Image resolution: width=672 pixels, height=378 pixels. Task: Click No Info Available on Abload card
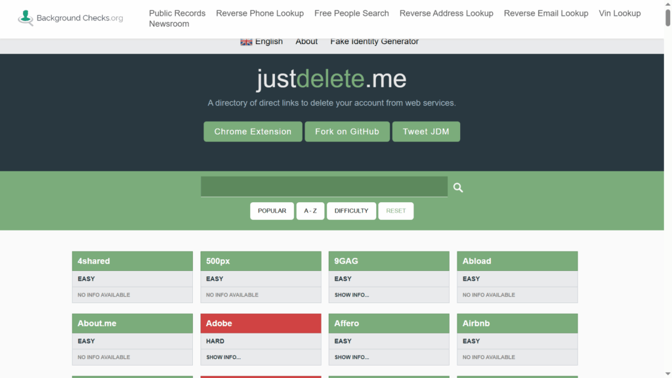point(488,295)
